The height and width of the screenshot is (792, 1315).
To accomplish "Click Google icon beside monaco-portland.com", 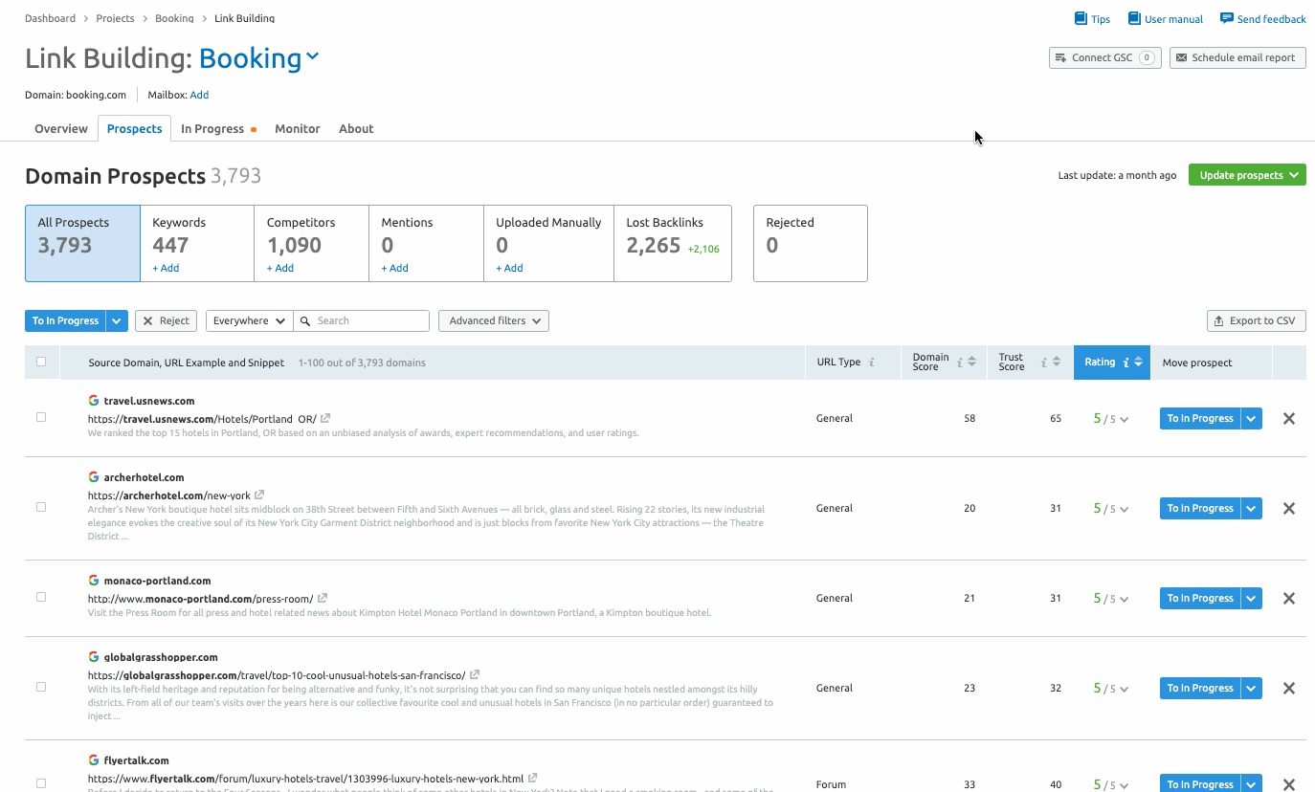I will click(x=94, y=581).
